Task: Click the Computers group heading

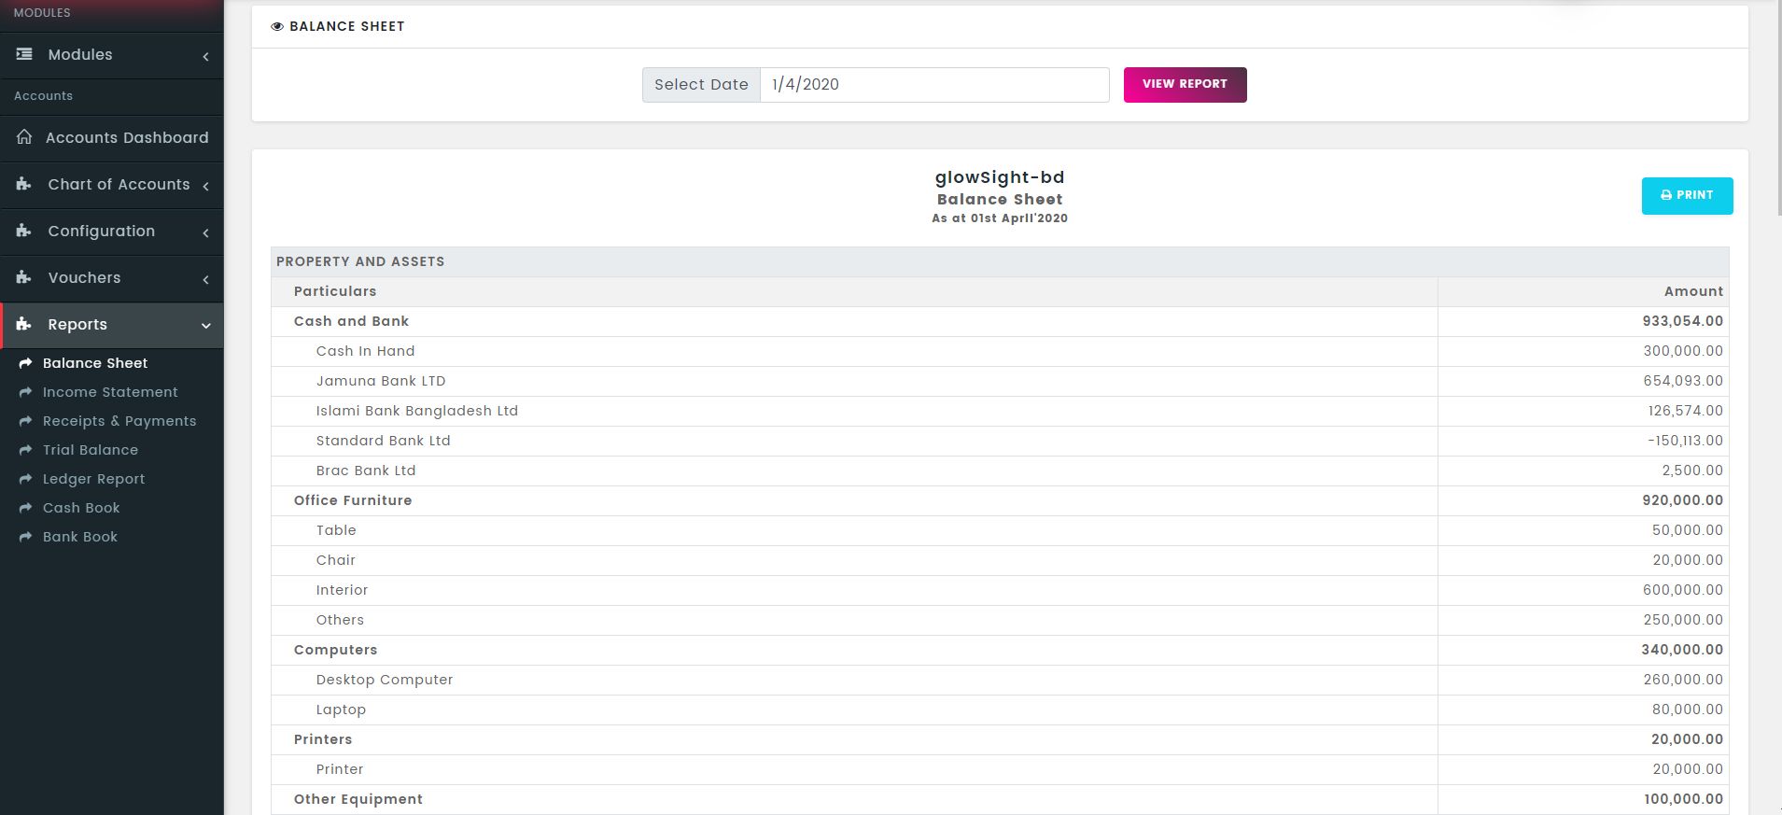Action: pyautogui.click(x=335, y=650)
